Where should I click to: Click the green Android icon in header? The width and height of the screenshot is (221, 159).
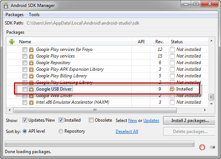point(12,42)
